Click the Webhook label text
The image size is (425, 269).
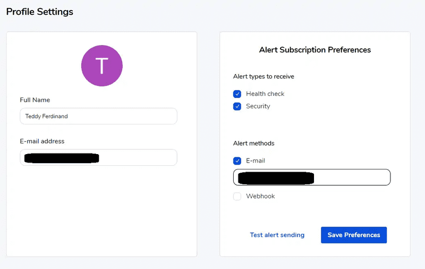click(x=260, y=196)
